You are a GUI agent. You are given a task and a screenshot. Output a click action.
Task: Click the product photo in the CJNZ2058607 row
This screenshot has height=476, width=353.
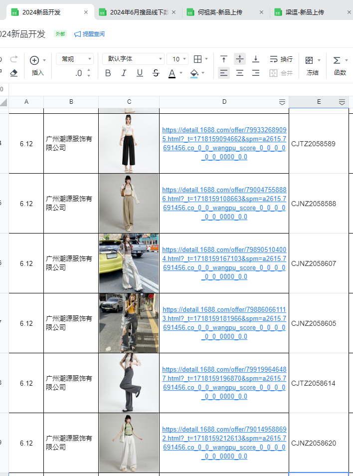click(x=129, y=263)
